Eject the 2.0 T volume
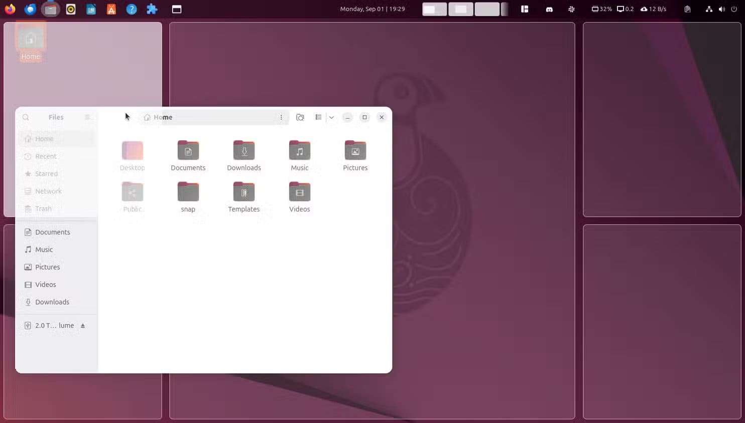 pos(84,325)
